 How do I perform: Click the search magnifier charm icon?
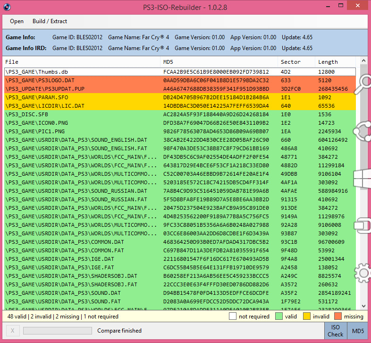click(x=363, y=84)
